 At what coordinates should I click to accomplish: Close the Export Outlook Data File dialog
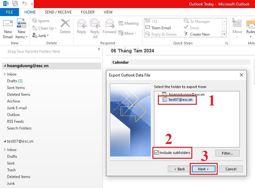pos(241,75)
